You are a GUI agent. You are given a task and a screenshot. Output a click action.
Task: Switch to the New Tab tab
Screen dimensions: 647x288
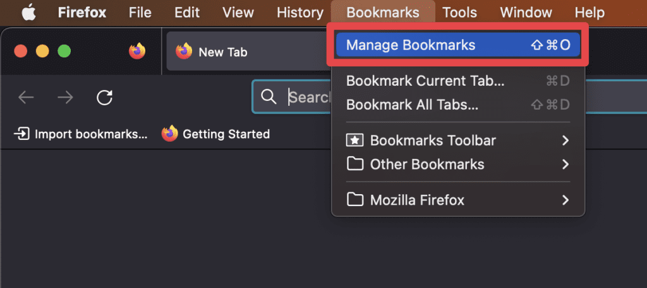click(x=222, y=52)
